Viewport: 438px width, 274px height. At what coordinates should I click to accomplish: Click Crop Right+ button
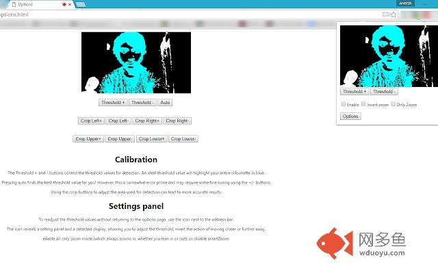click(147, 121)
